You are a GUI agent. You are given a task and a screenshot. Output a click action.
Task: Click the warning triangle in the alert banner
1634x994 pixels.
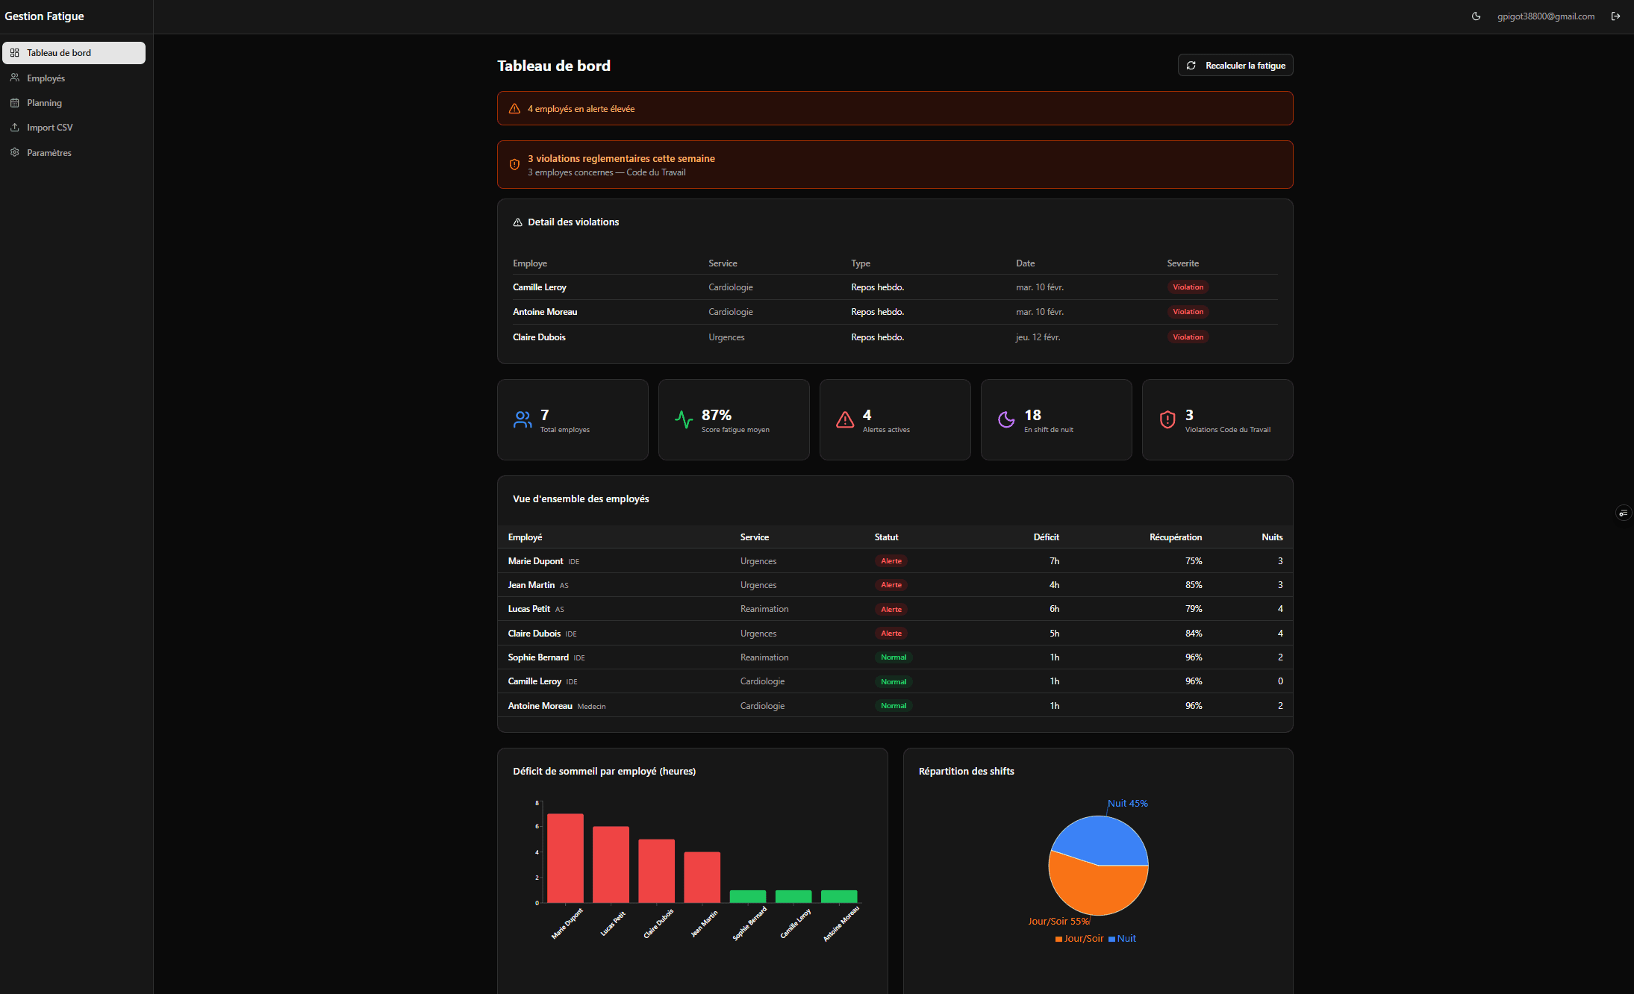click(514, 108)
